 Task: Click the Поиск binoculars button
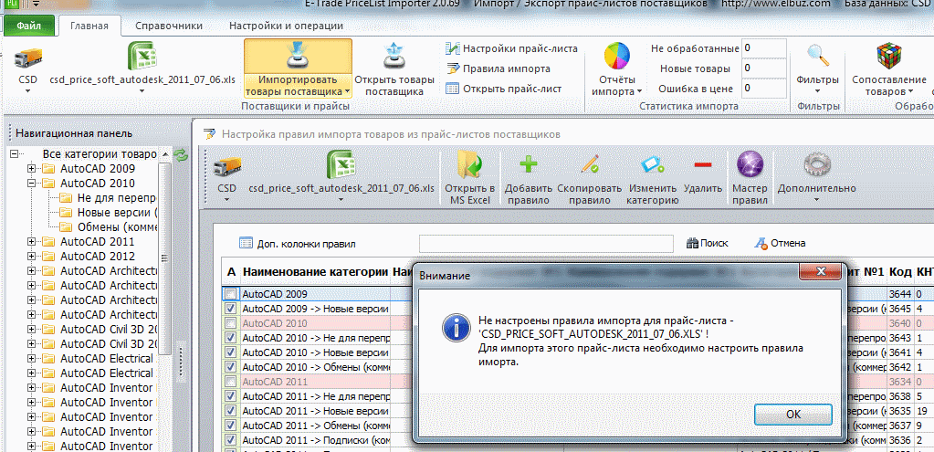coord(707,243)
